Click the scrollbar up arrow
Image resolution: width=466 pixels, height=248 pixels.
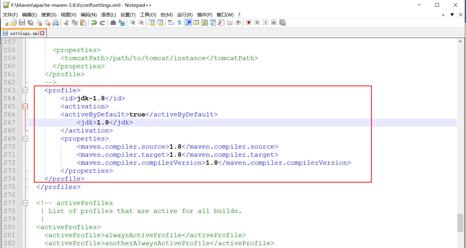point(460,41)
